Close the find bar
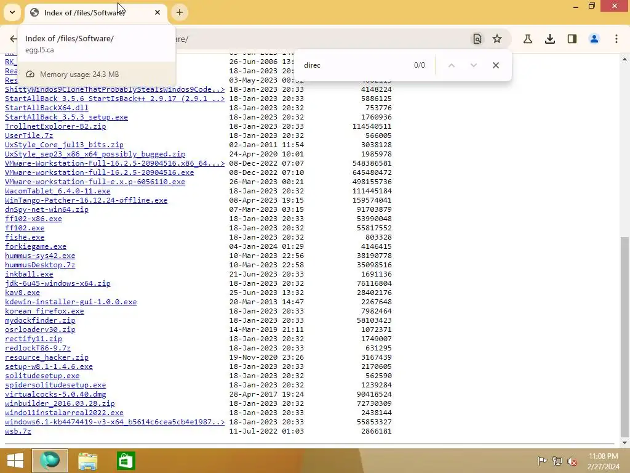The image size is (630, 473). point(496,65)
